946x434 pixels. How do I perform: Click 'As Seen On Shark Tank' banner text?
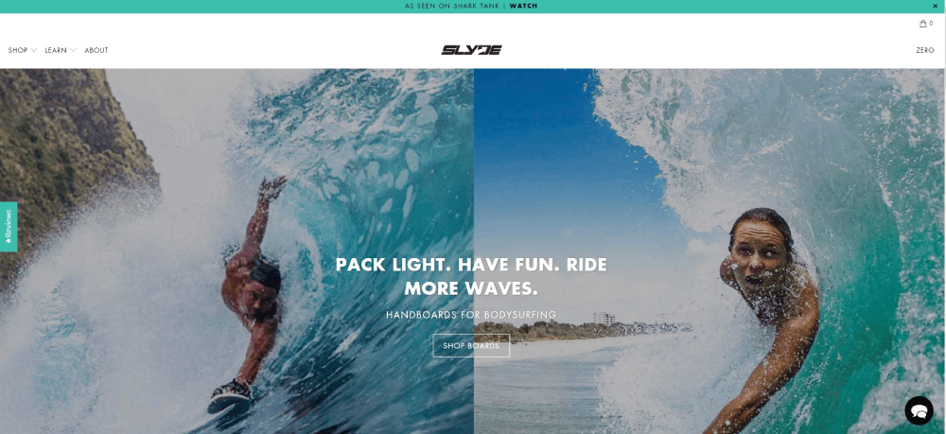tap(452, 6)
